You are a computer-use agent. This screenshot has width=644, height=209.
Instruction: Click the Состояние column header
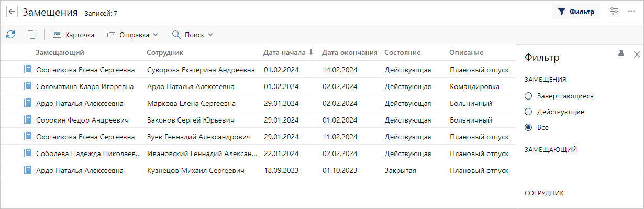402,52
